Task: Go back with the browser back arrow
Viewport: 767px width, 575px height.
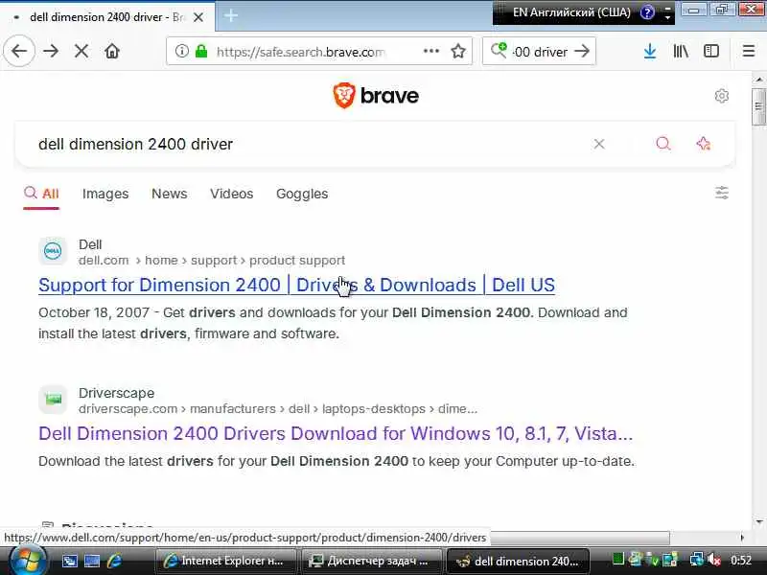Action: 19,51
